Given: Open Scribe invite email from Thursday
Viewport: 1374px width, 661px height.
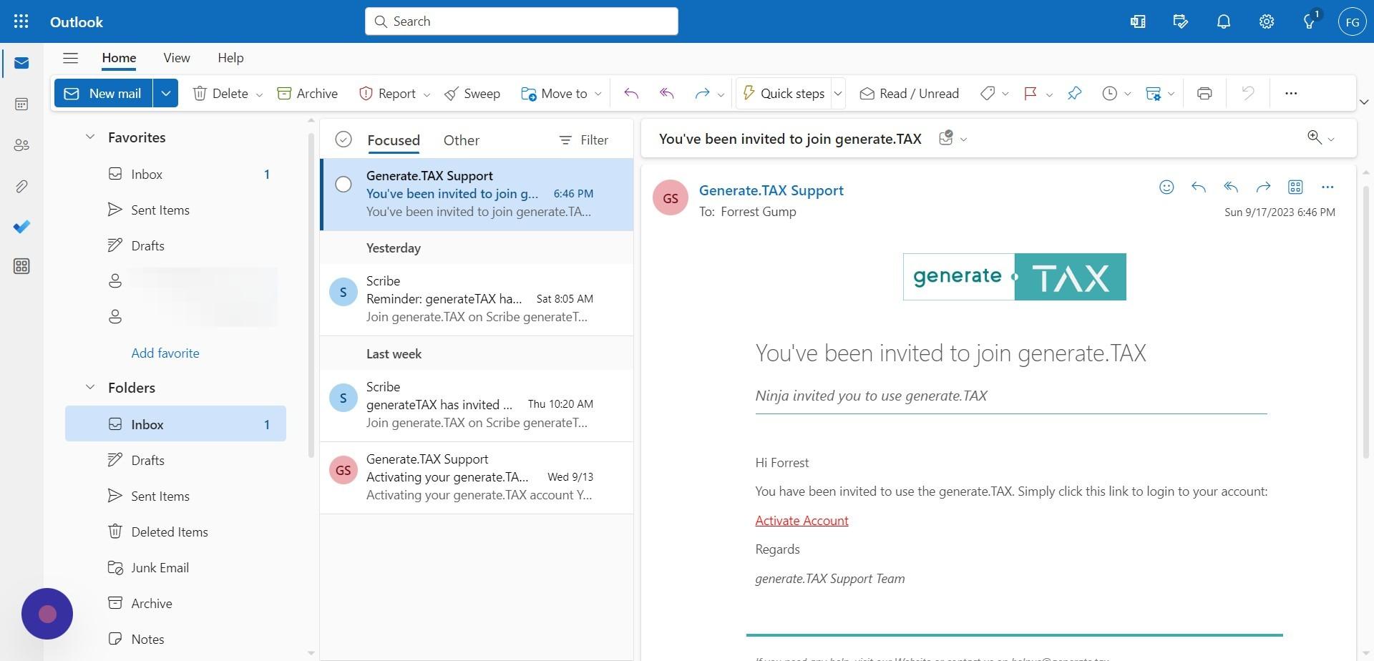Looking at the screenshot, I should pyautogui.click(x=477, y=406).
